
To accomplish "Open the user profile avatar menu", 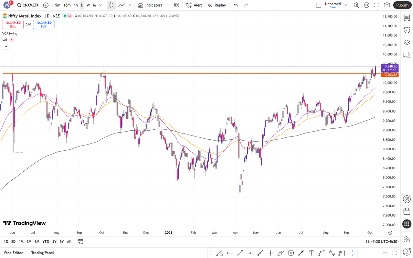I will tap(7, 5).
